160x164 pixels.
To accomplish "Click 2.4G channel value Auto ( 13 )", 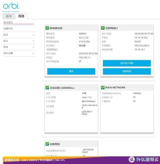I will point(87,97).
